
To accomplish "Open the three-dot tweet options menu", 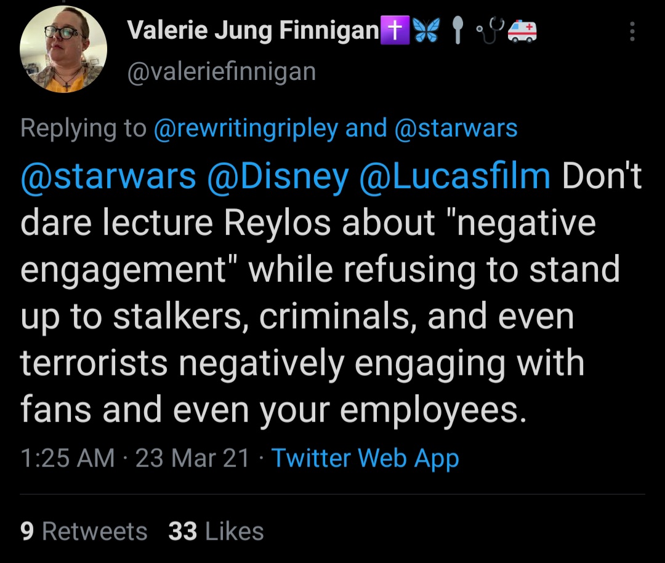I will 632,31.
